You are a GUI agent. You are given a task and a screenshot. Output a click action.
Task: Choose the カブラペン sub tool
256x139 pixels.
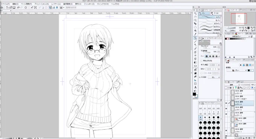tap(210, 24)
